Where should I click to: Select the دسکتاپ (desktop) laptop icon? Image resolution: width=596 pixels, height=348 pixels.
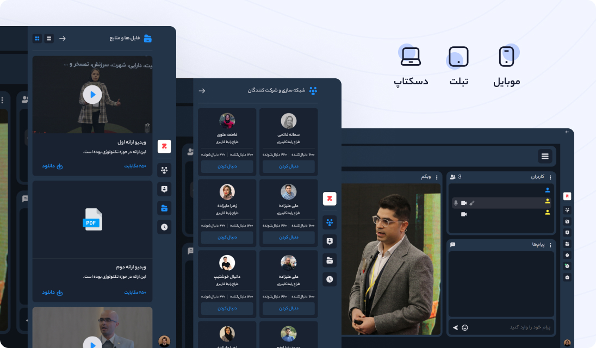[411, 57]
